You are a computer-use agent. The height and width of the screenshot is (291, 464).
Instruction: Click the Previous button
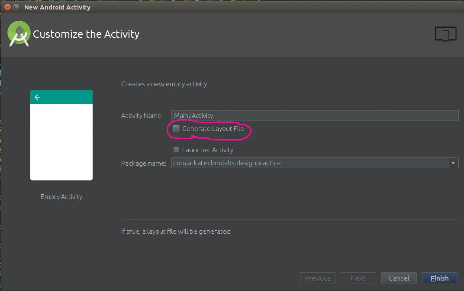tap(318, 278)
